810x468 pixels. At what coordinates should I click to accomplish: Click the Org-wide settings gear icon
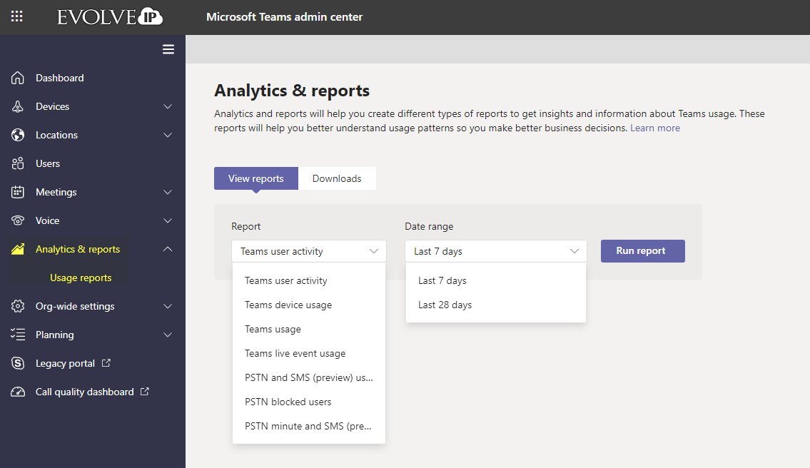[19, 306]
